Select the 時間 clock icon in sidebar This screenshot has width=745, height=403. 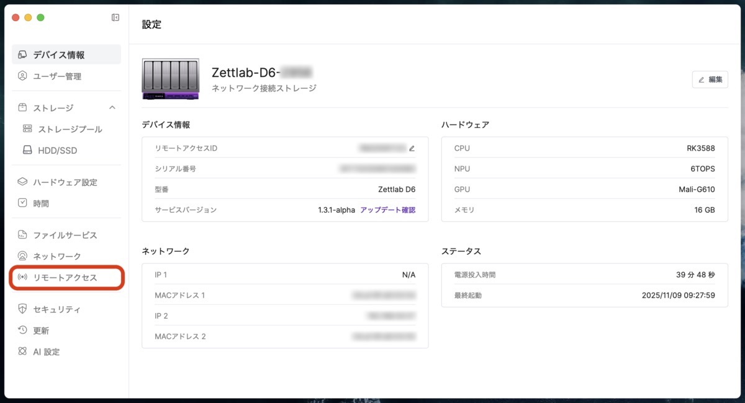(x=21, y=203)
